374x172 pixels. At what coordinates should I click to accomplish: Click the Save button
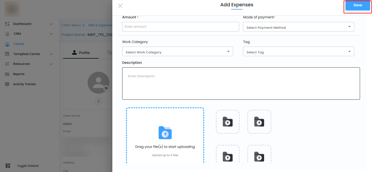tap(358, 5)
